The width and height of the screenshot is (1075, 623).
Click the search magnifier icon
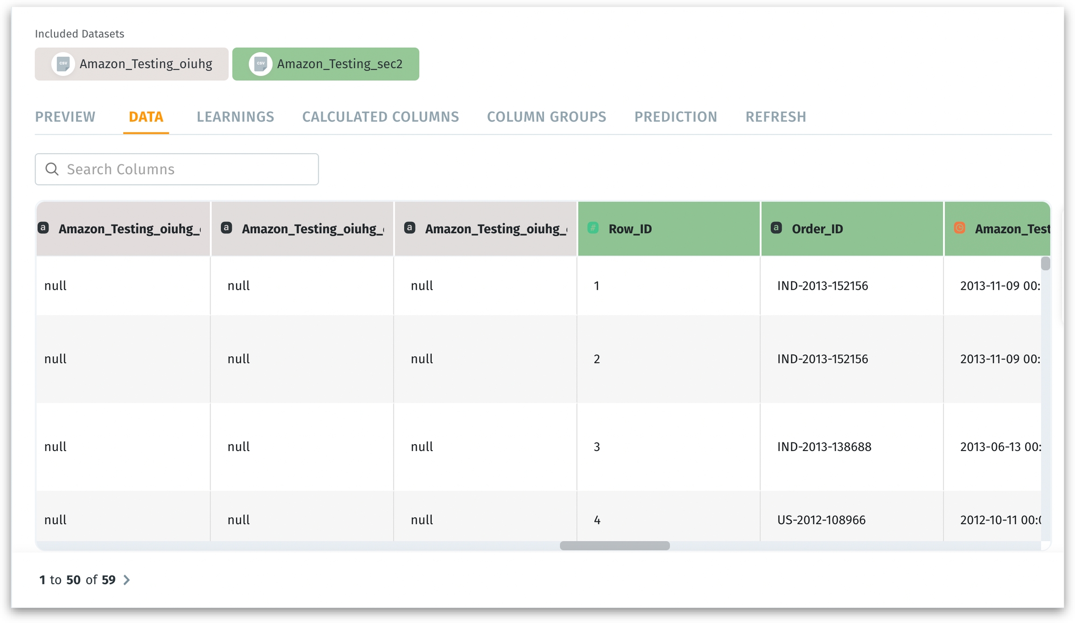point(52,169)
